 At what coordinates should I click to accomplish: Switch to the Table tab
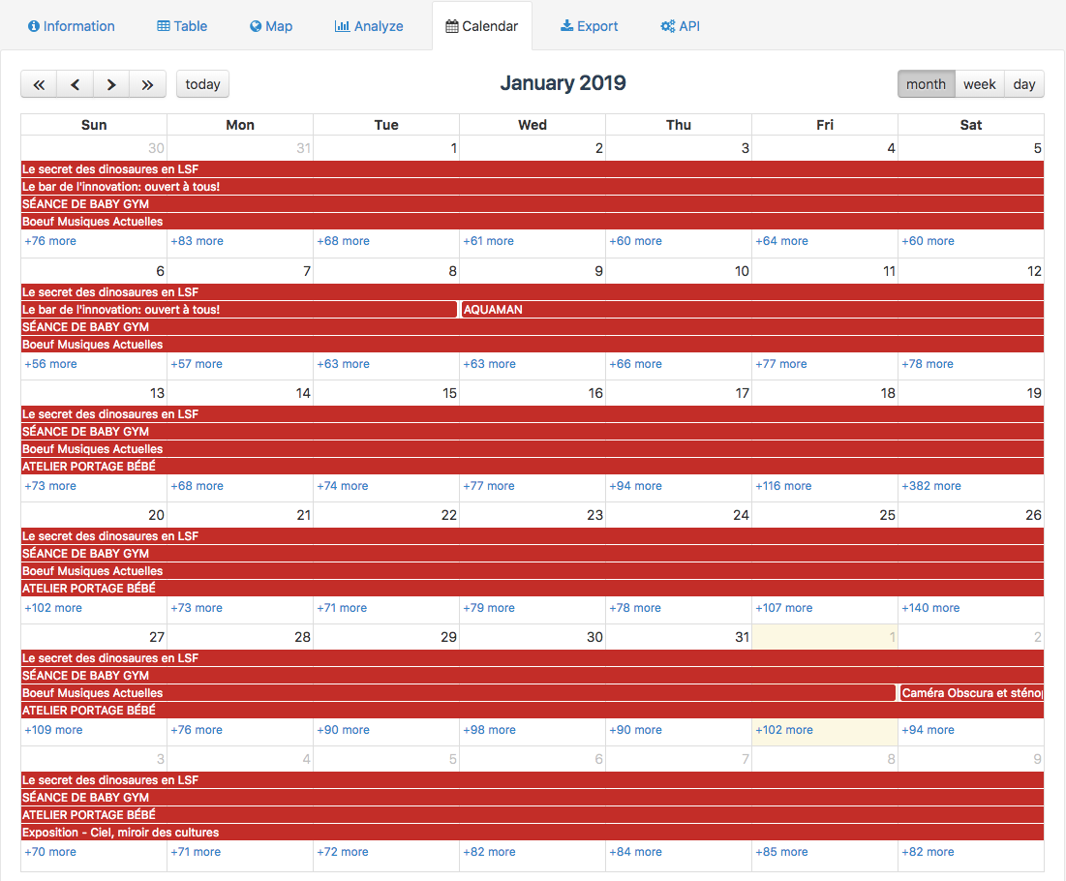coord(182,26)
